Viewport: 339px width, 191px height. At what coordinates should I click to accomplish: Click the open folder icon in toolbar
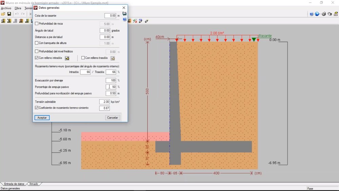(x=3, y=14)
